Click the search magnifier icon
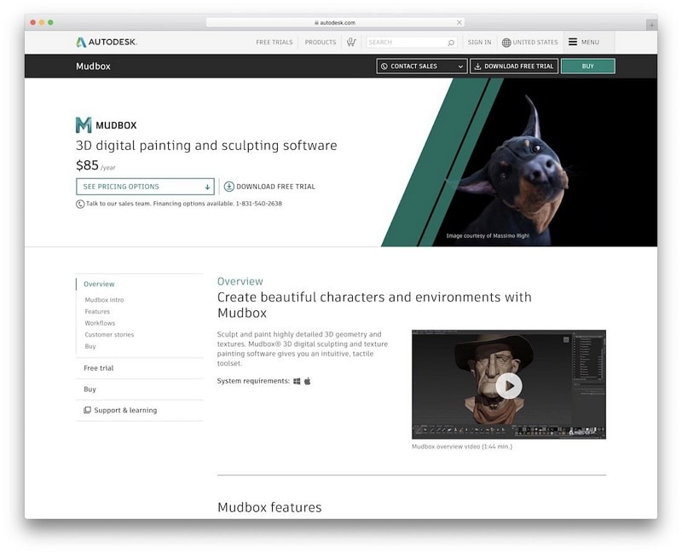The image size is (682, 554). [x=451, y=43]
